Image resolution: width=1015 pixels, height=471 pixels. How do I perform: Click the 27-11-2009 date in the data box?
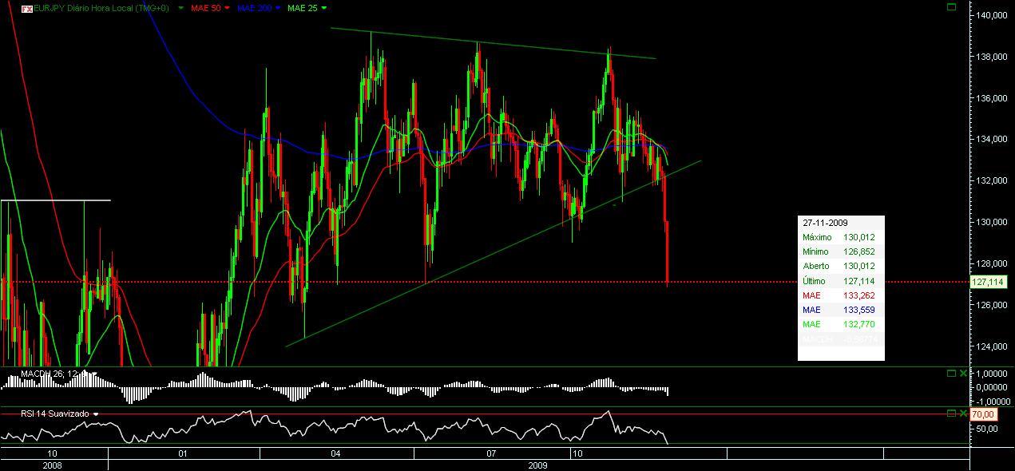tap(826, 223)
